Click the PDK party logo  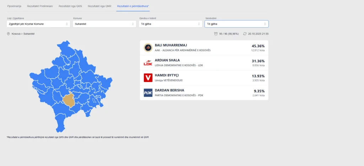[148, 93]
